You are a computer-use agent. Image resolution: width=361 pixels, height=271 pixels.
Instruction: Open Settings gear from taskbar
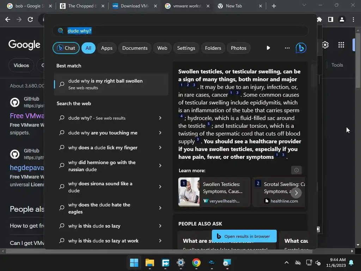click(181, 263)
